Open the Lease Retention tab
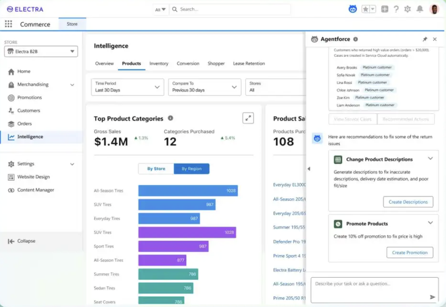 [249, 63]
